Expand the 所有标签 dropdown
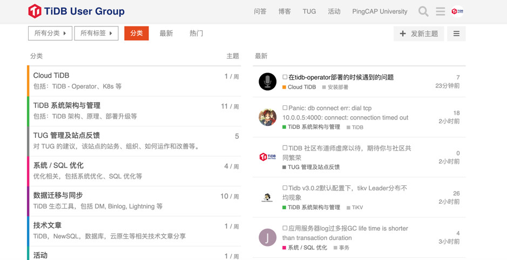Screen dimensions: 507x260 96,34
